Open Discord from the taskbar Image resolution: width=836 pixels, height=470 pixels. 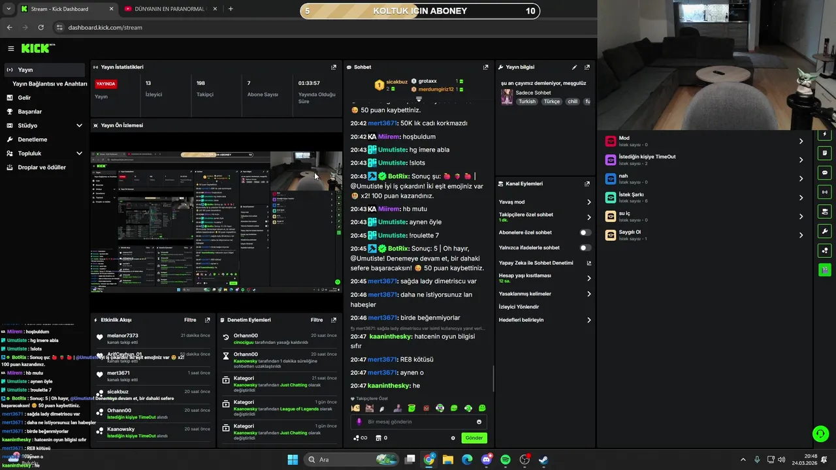pos(487,460)
